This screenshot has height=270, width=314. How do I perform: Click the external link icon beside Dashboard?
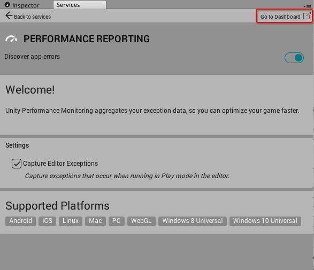pyautogui.click(x=307, y=16)
